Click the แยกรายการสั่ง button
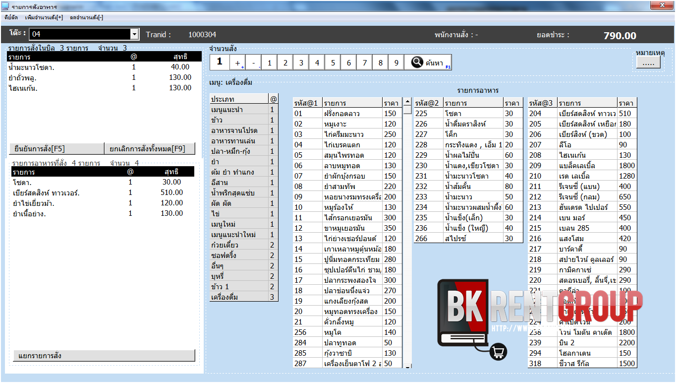Screen dimensions: 676x383 pyautogui.click(x=103, y=356)
